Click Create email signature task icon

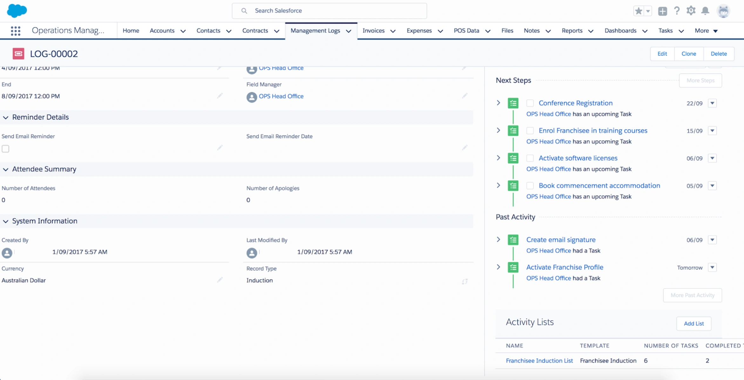tap(513, 240)
